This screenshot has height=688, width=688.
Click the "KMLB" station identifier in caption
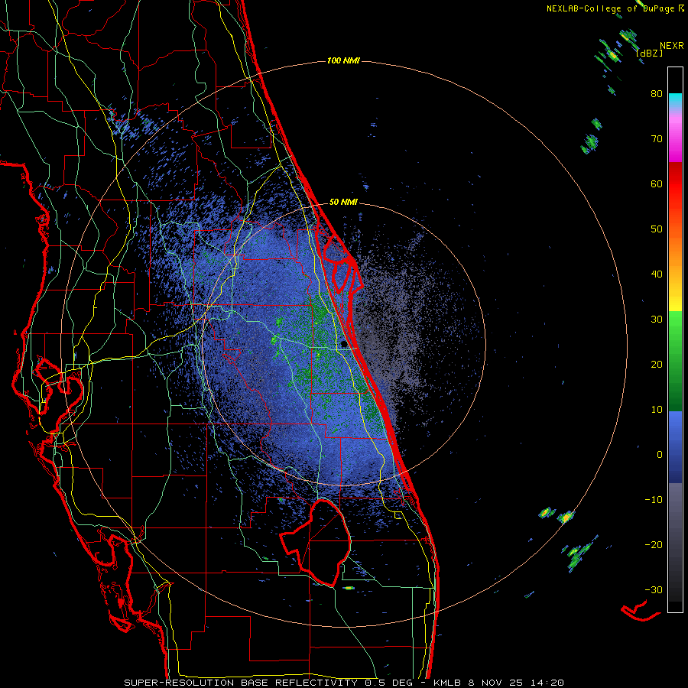click(x=447, y=683)
